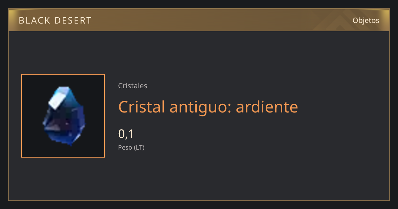This screenshot has height=209, width=398.
Task: Click the Peso (LT) label
Action: (131, 148)
